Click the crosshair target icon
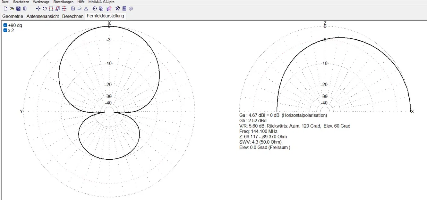This screenshot has width=427, height=200. (x=95, y=9)
